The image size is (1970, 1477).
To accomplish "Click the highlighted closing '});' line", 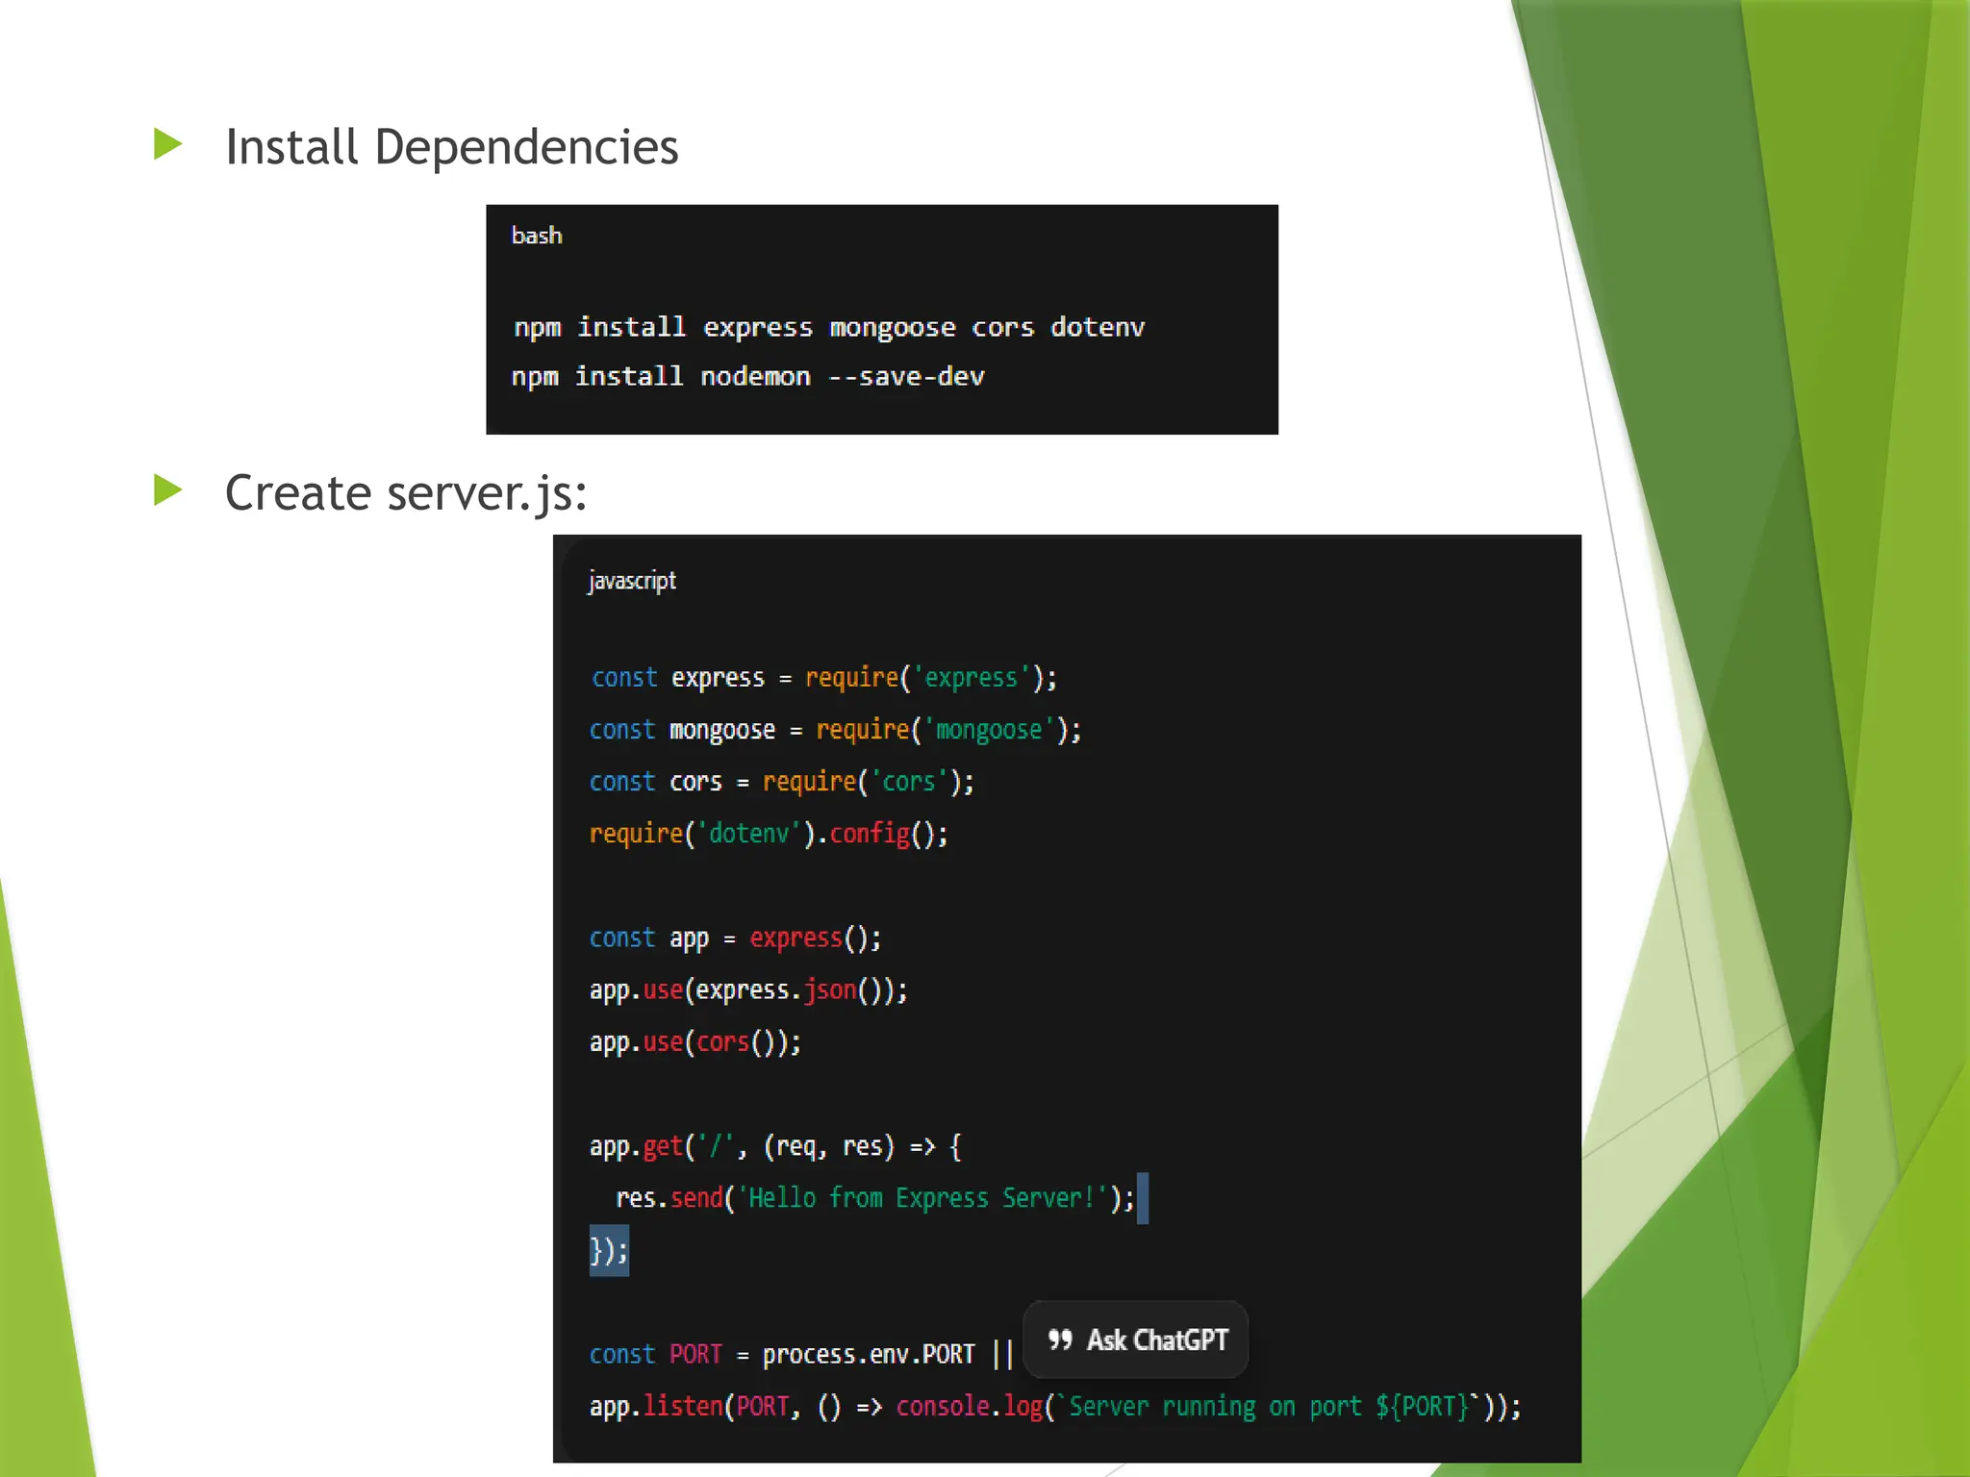I will [x=609, y=1250].
